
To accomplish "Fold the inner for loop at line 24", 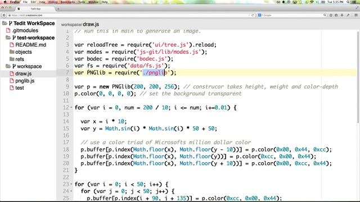I will [x=71, y=191].
